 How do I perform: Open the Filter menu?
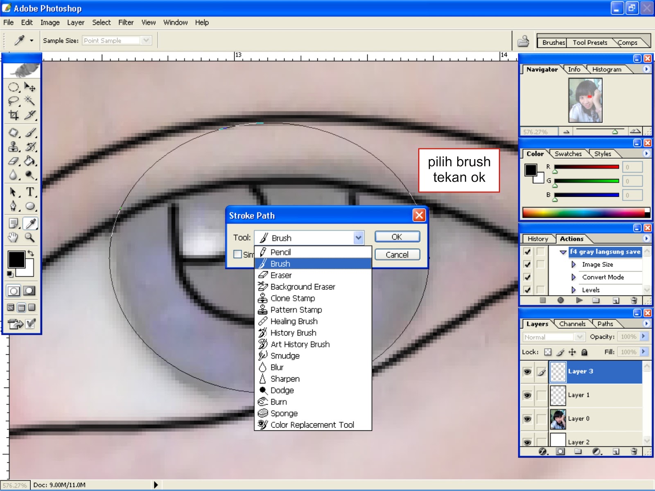coord(126,23)
